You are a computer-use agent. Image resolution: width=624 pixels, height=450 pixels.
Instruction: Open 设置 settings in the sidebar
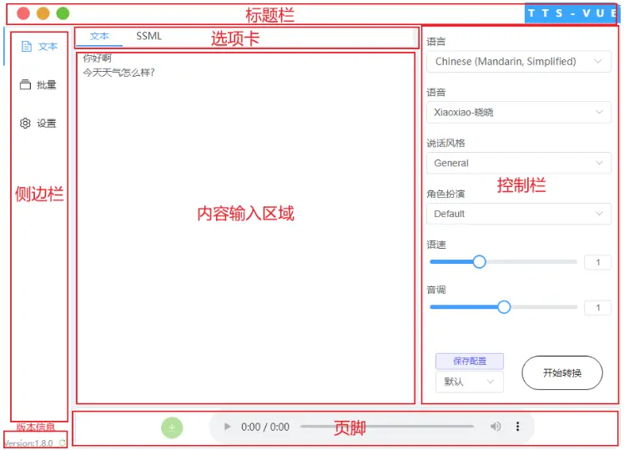tap(38, 124)
